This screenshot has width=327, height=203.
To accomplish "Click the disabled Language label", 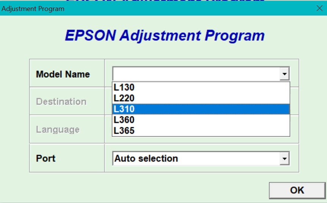I will pyautogui.click(x=58, y=130).
